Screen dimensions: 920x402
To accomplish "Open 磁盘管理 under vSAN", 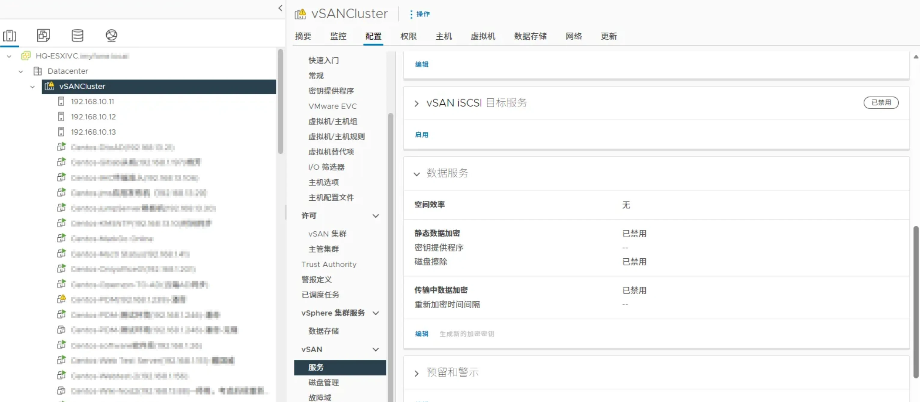I will (324, 383).
